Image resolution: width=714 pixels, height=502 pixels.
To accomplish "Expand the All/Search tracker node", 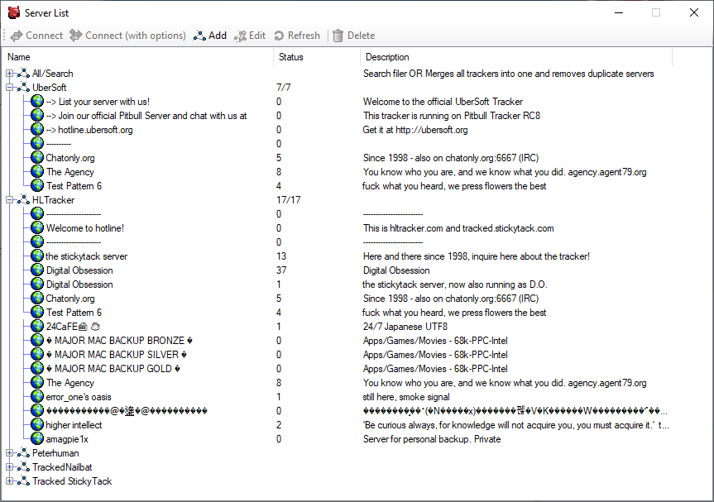I will click(10, 74).
